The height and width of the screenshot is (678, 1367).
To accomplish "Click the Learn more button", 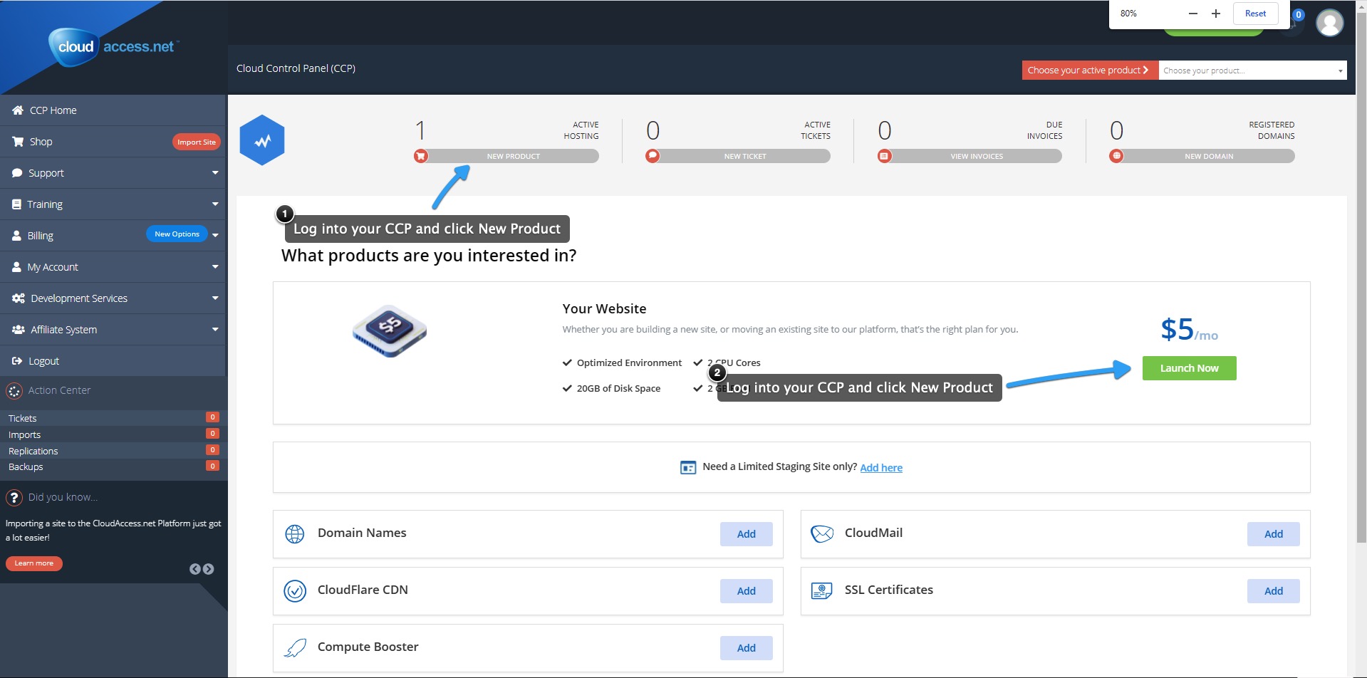I will 34,563.
